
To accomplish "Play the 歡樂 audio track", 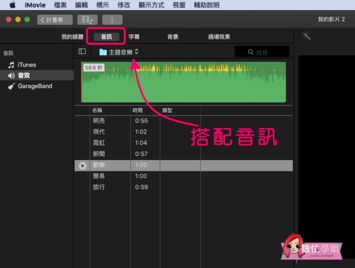I will [x=82, y=165].
